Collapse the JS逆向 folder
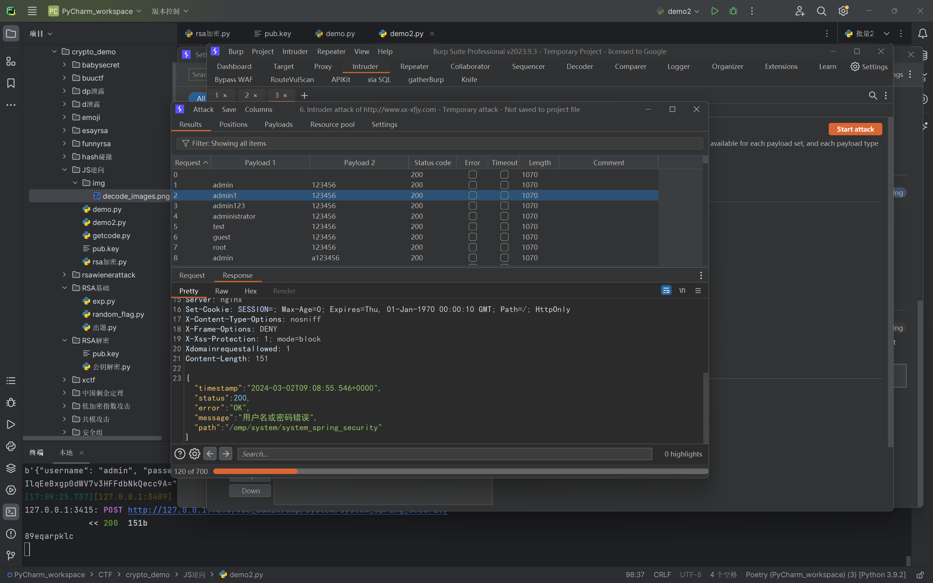This screenshot has width=933, height=583. coord(65,170)
